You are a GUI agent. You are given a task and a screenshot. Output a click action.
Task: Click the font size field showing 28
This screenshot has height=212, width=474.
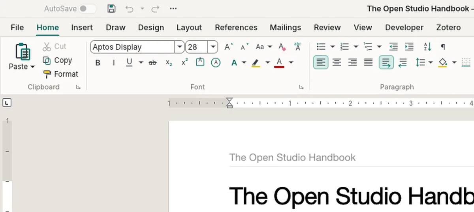[197, 47]
